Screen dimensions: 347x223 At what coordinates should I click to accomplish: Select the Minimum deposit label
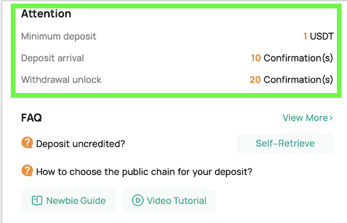pos(58,36)
